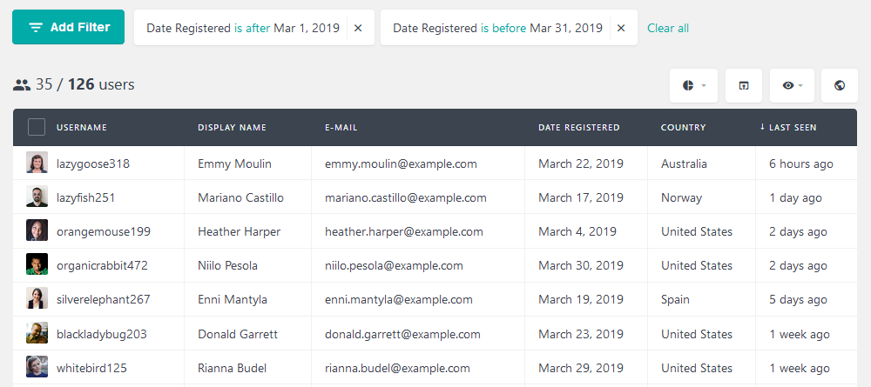Click email rianna.budel@example.com
This screenshot has width=871, height=387.
(397, 368)
